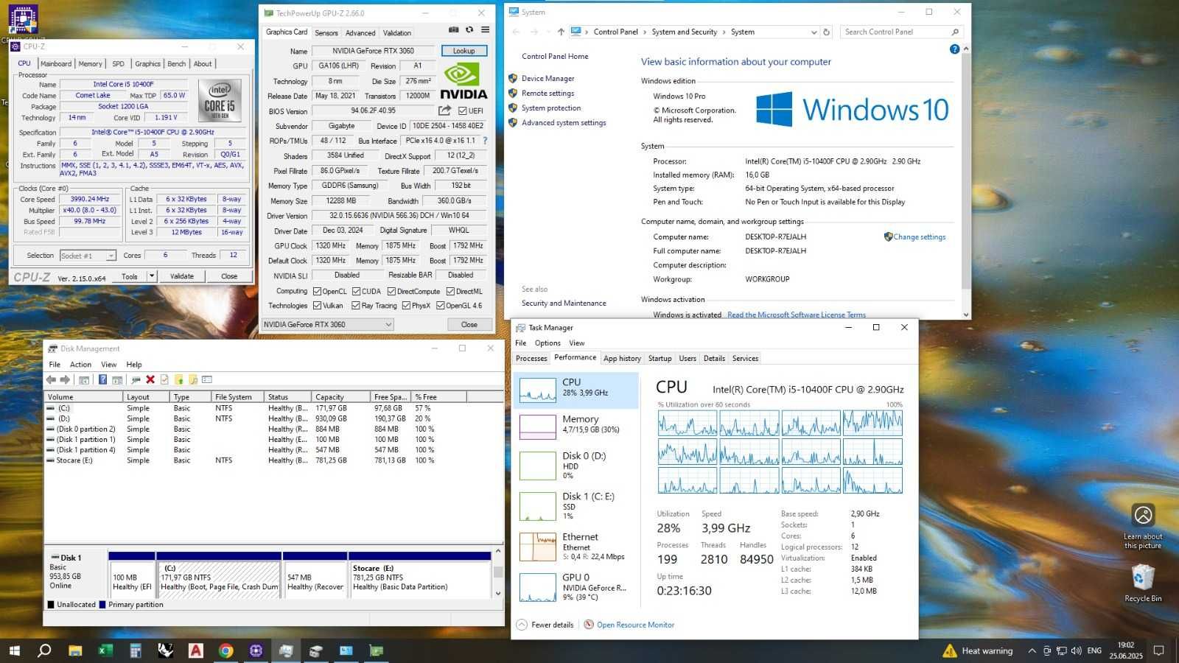Click the blue Help icon in Disk Management toolbar
The height and width of the screenshot is (663, 1179).
[x=102, y=380]
